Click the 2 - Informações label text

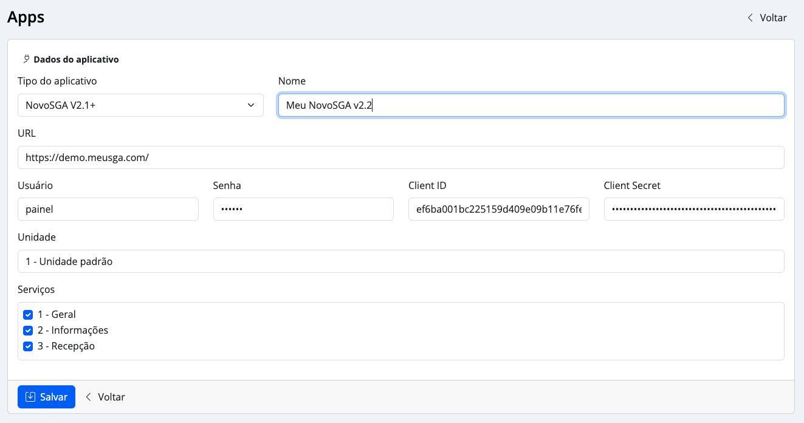click(x=73, y=331)
